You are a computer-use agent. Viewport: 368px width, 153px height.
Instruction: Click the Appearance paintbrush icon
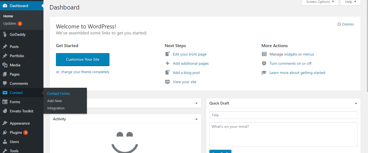tap(5, 123)
